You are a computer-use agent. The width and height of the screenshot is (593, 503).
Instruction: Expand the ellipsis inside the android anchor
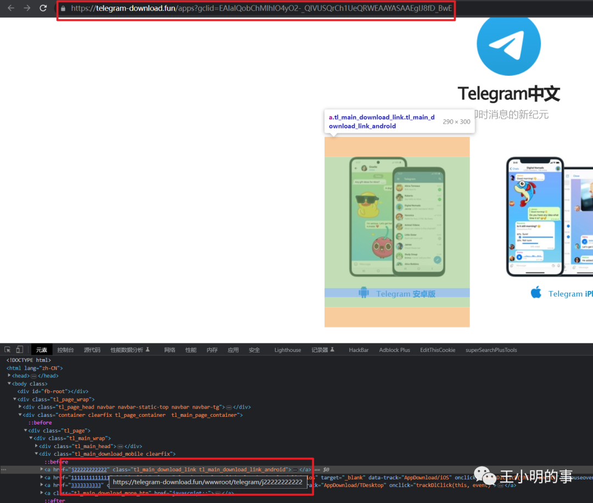[x=295, y=470]
